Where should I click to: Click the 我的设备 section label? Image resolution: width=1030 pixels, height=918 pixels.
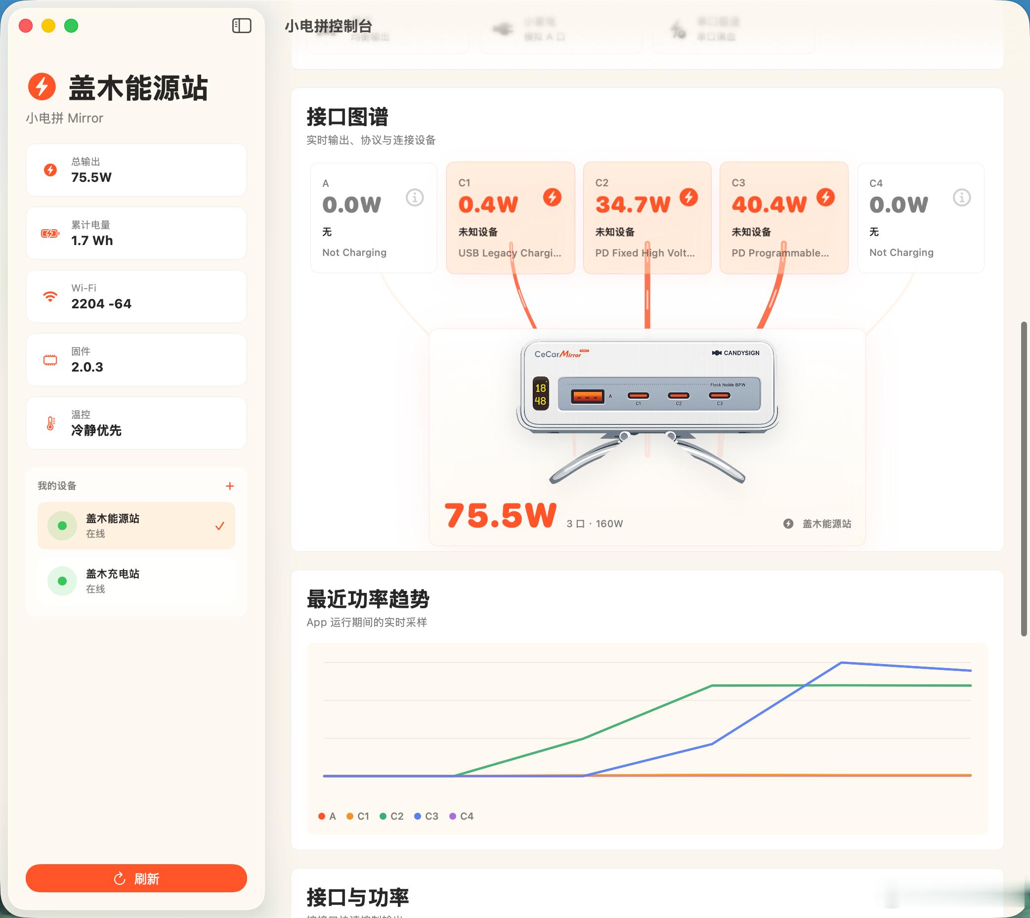click(57, 486)
